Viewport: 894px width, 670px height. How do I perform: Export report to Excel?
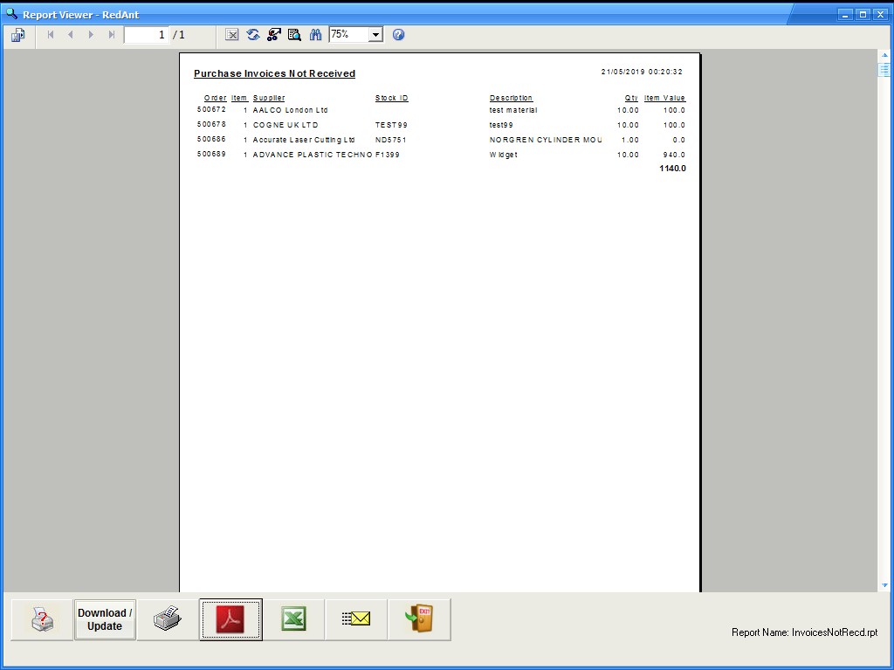coord(294,619)
